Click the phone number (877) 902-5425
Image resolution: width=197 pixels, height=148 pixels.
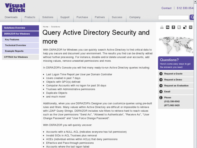[172, 105]
